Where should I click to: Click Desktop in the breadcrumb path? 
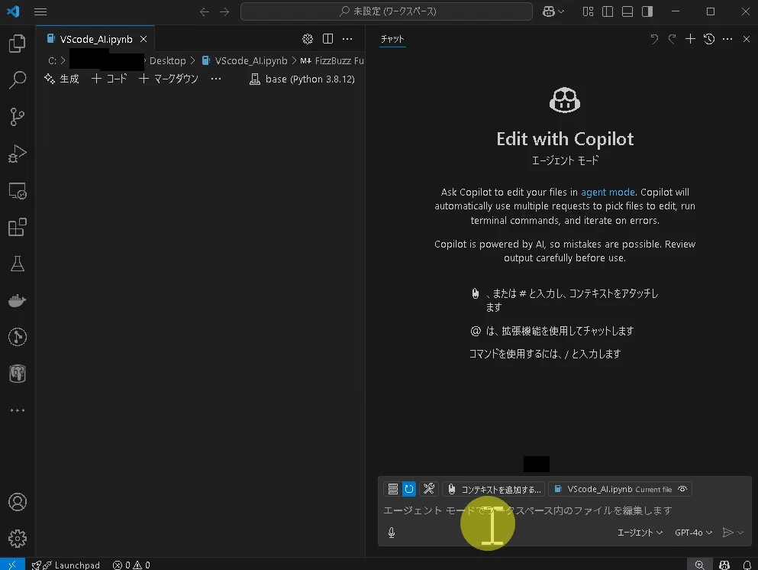[x=167, y=61]
